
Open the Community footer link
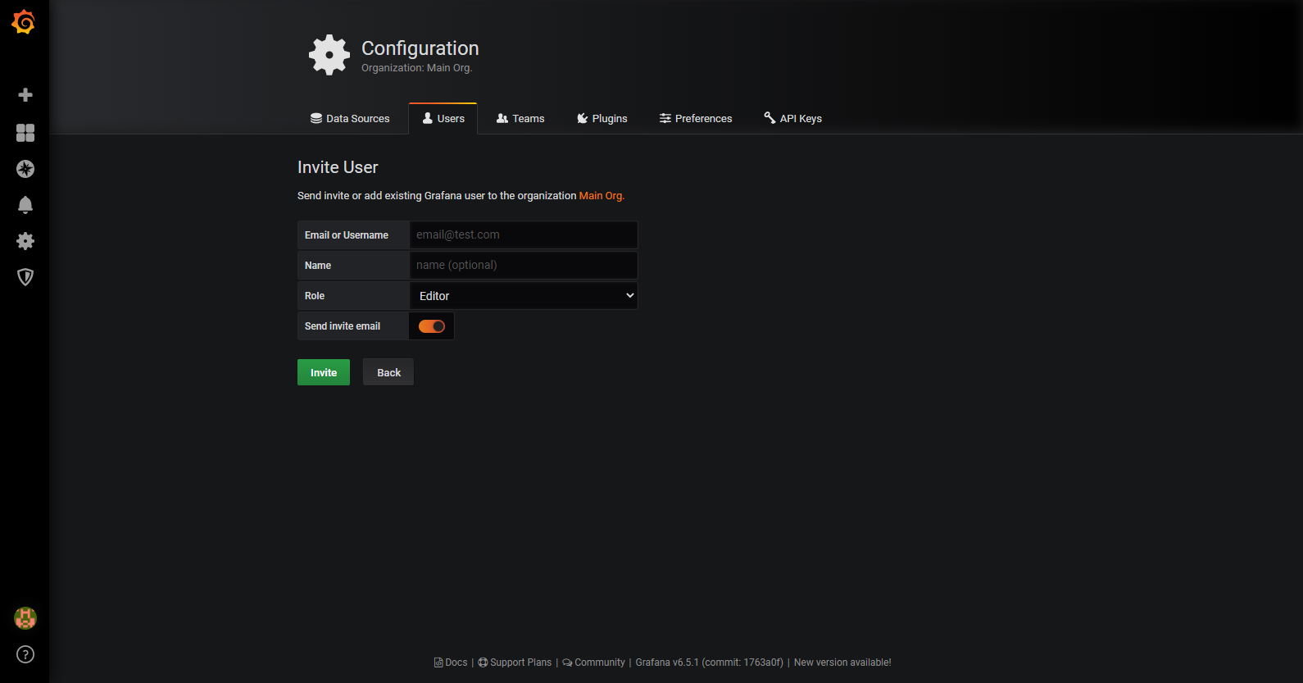point(593,663)
